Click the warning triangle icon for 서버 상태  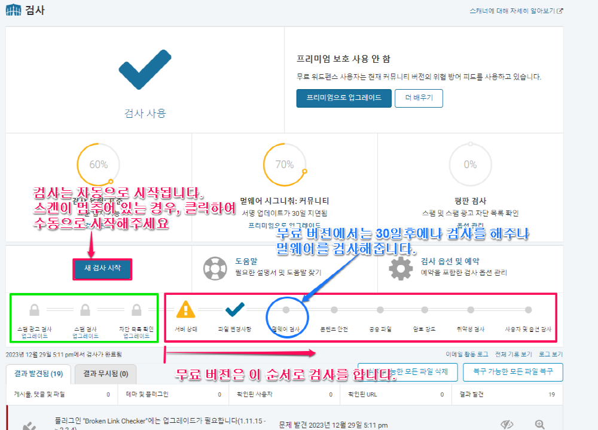pyautogui.click(x=186, y=309)
